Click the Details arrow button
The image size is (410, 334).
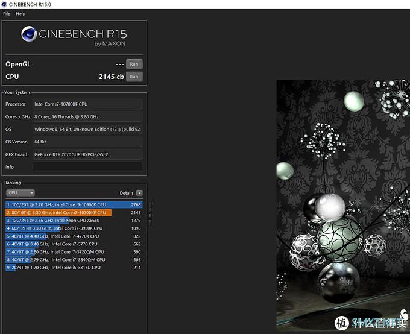139,193
